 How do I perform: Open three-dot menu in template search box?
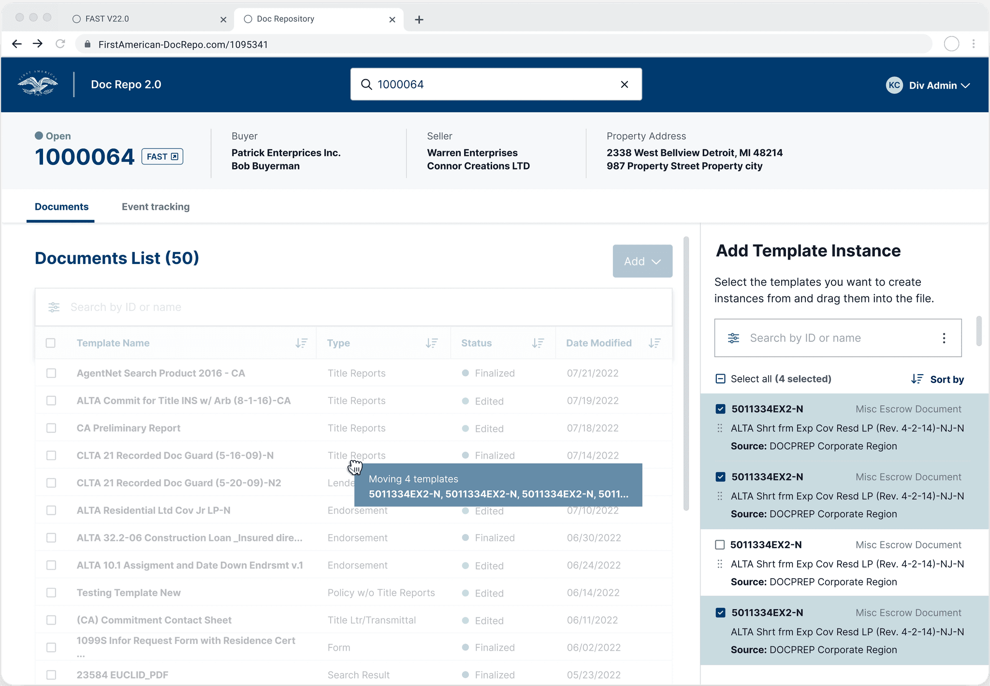pyautogui.click(x=944, y=338)
